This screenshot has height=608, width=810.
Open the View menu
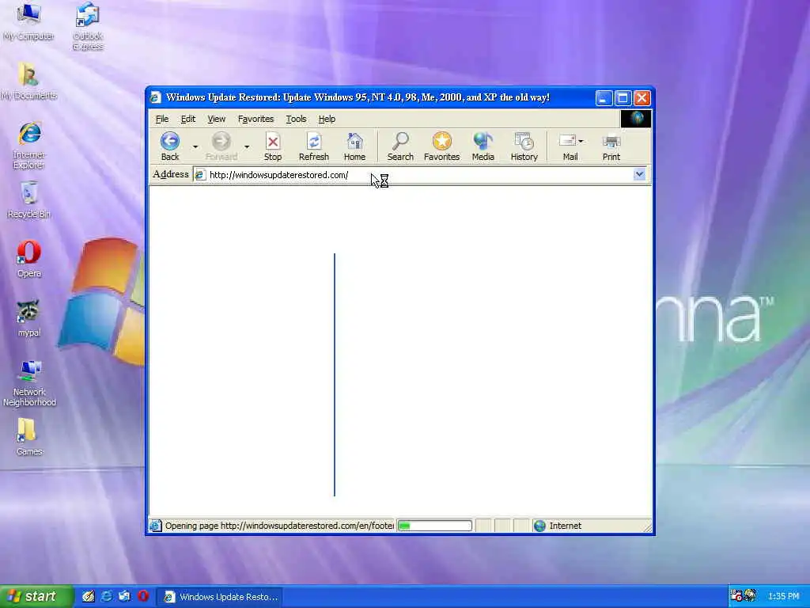click(x=217, y=119)
